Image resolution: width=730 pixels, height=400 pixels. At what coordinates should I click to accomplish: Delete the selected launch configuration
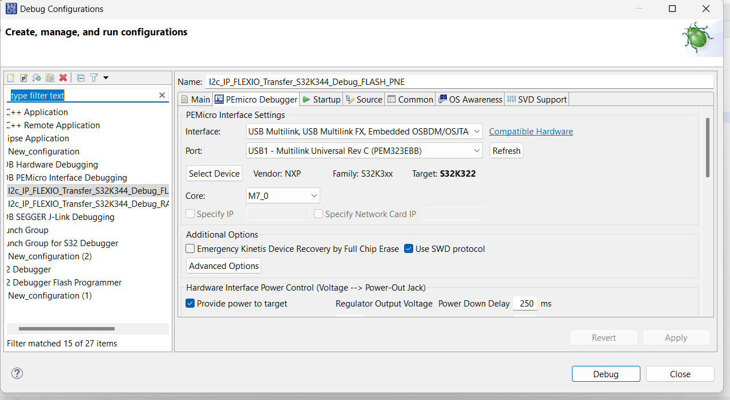pos(63,77)
